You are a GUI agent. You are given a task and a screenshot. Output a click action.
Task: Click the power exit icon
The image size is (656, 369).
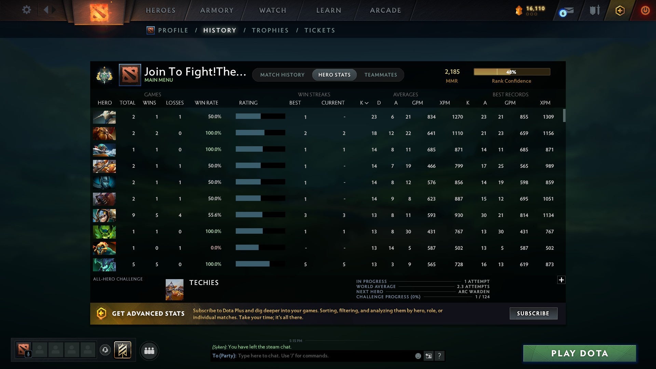(645, 10)
